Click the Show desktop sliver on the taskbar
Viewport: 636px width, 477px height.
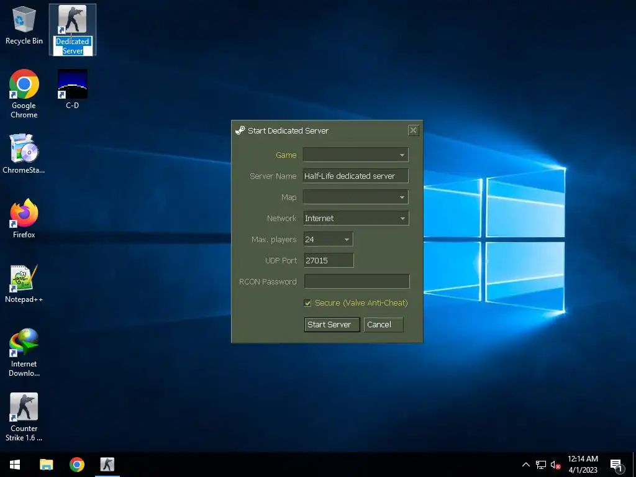click(634, 465)
